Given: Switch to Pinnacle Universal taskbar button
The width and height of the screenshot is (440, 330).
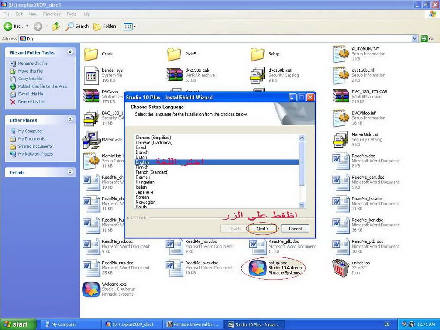Looking at the screenshot, I should pos(193,324).
